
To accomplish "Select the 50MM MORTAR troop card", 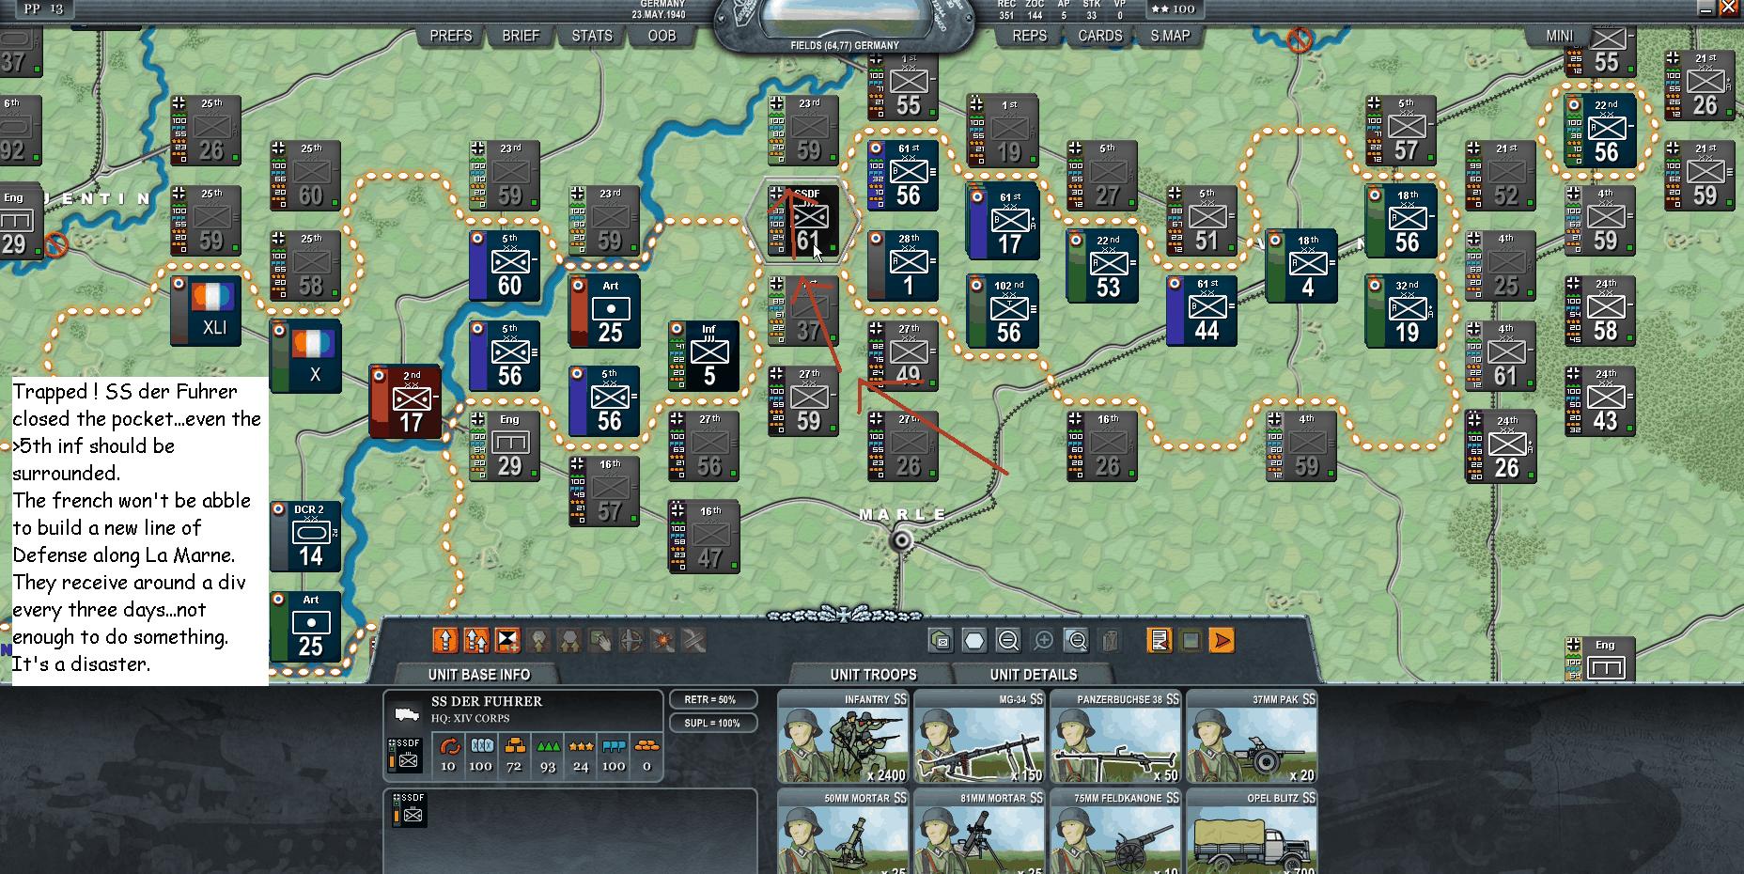I will pos(844,832).
